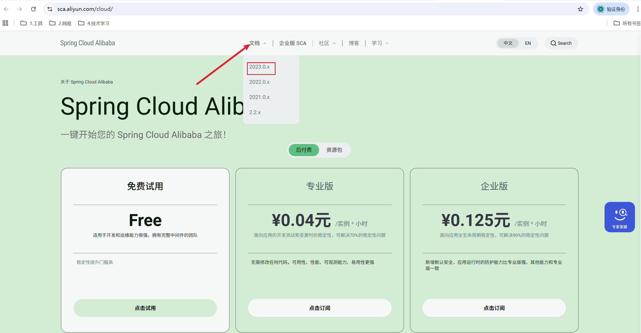
Task: Select the 后付费 pricing option
Action: pyautogui.click(x=304, y=150)
